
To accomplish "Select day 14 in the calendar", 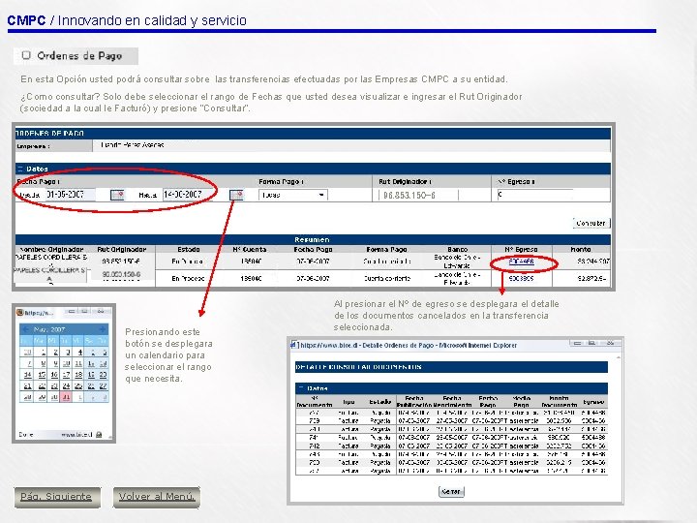I will [x=27, y=375].
